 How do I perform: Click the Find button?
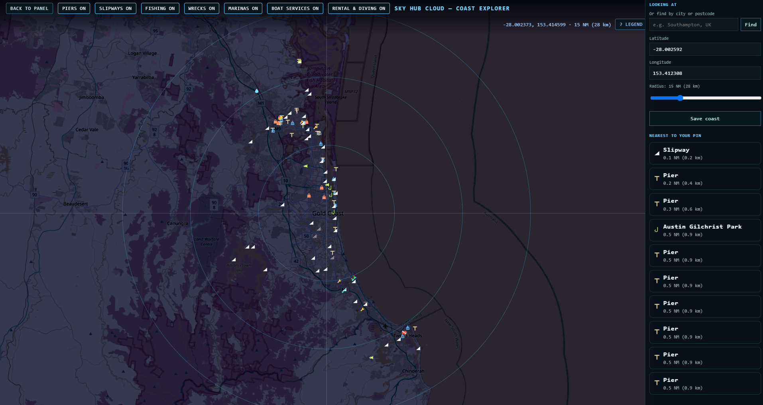point(751,25)
